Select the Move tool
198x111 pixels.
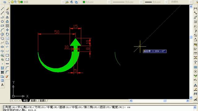7,30
